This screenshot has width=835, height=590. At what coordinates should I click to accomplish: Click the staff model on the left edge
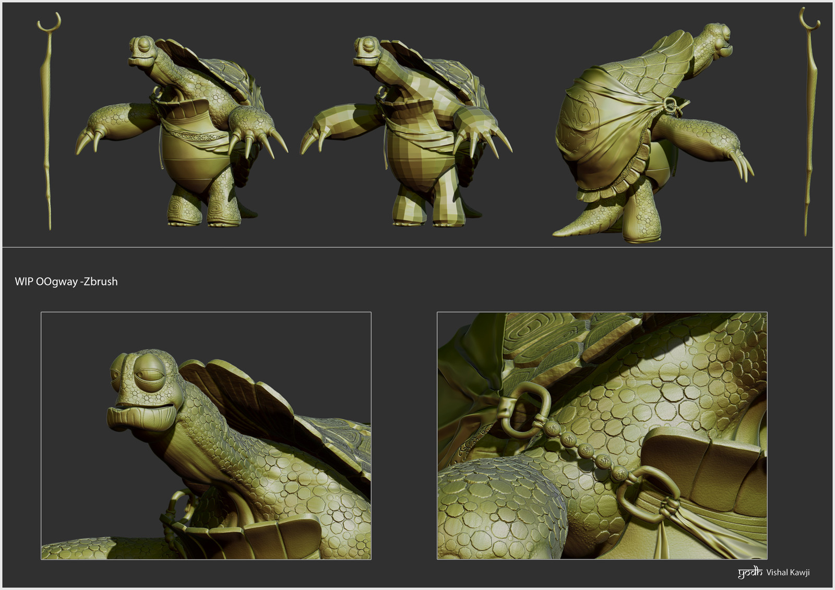(49, 121)
